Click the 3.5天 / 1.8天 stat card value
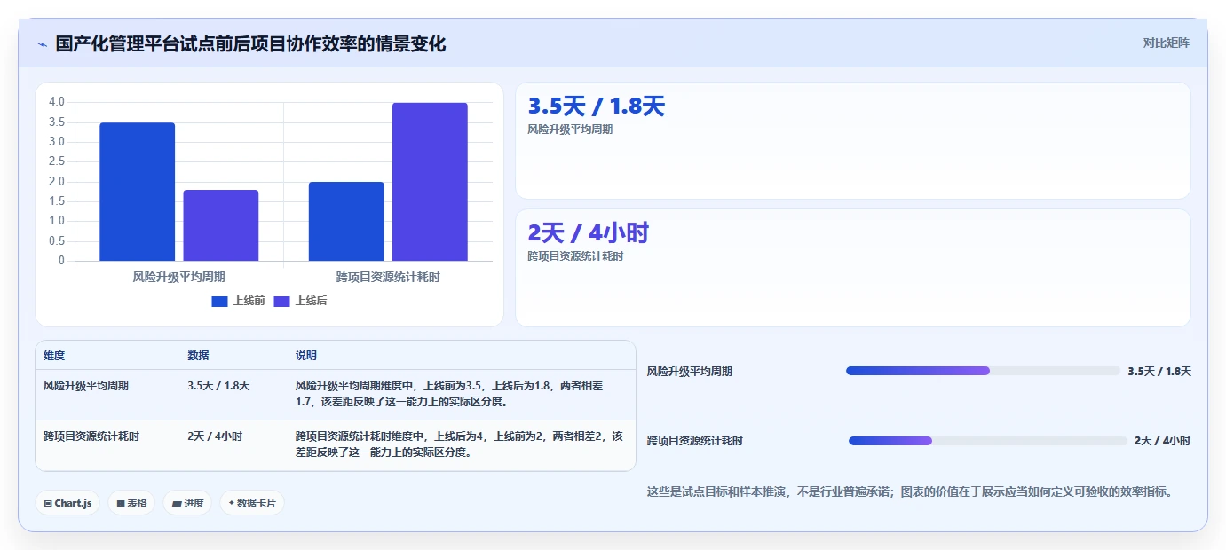The width and height of the screenshot is (1226, 550). 596,106
